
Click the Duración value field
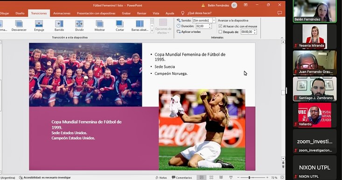pyautogui.click(x=202, y=26)
